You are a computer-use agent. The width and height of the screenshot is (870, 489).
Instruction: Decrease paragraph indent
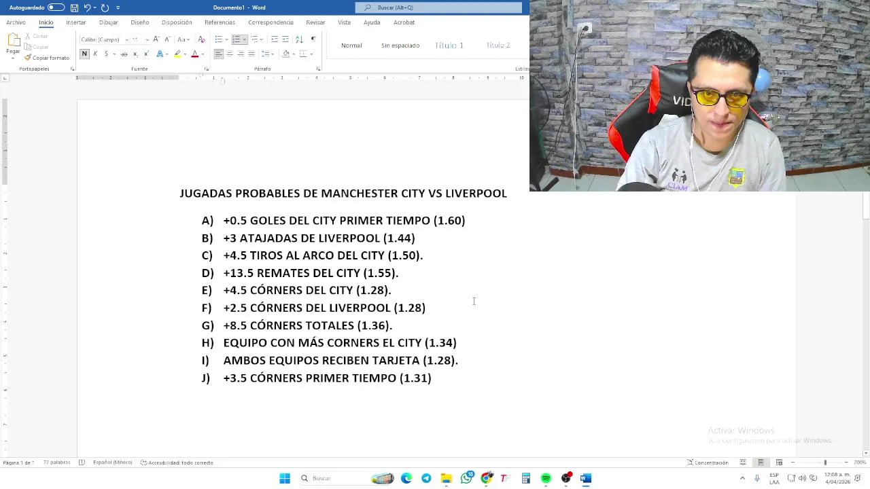coord(275,39)
